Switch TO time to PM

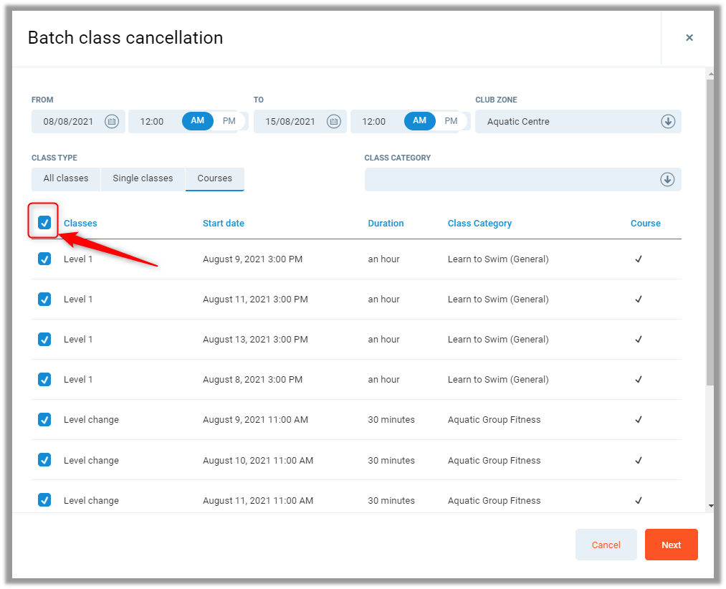point(451,121)
